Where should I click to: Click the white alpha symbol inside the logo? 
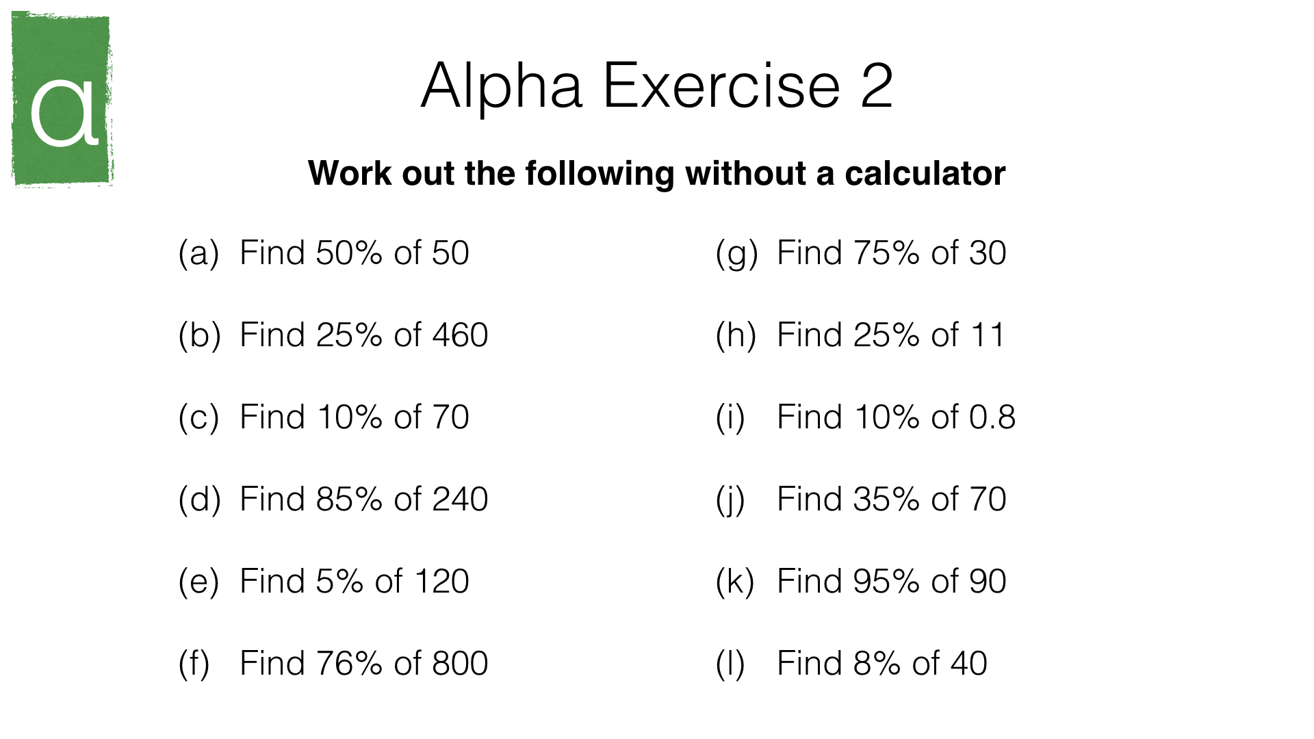coord(65,113)
